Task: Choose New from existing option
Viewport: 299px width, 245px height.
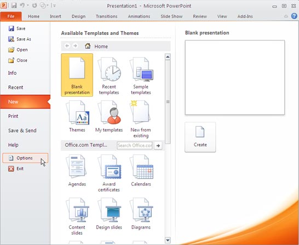Action: [x=141, y=119]
